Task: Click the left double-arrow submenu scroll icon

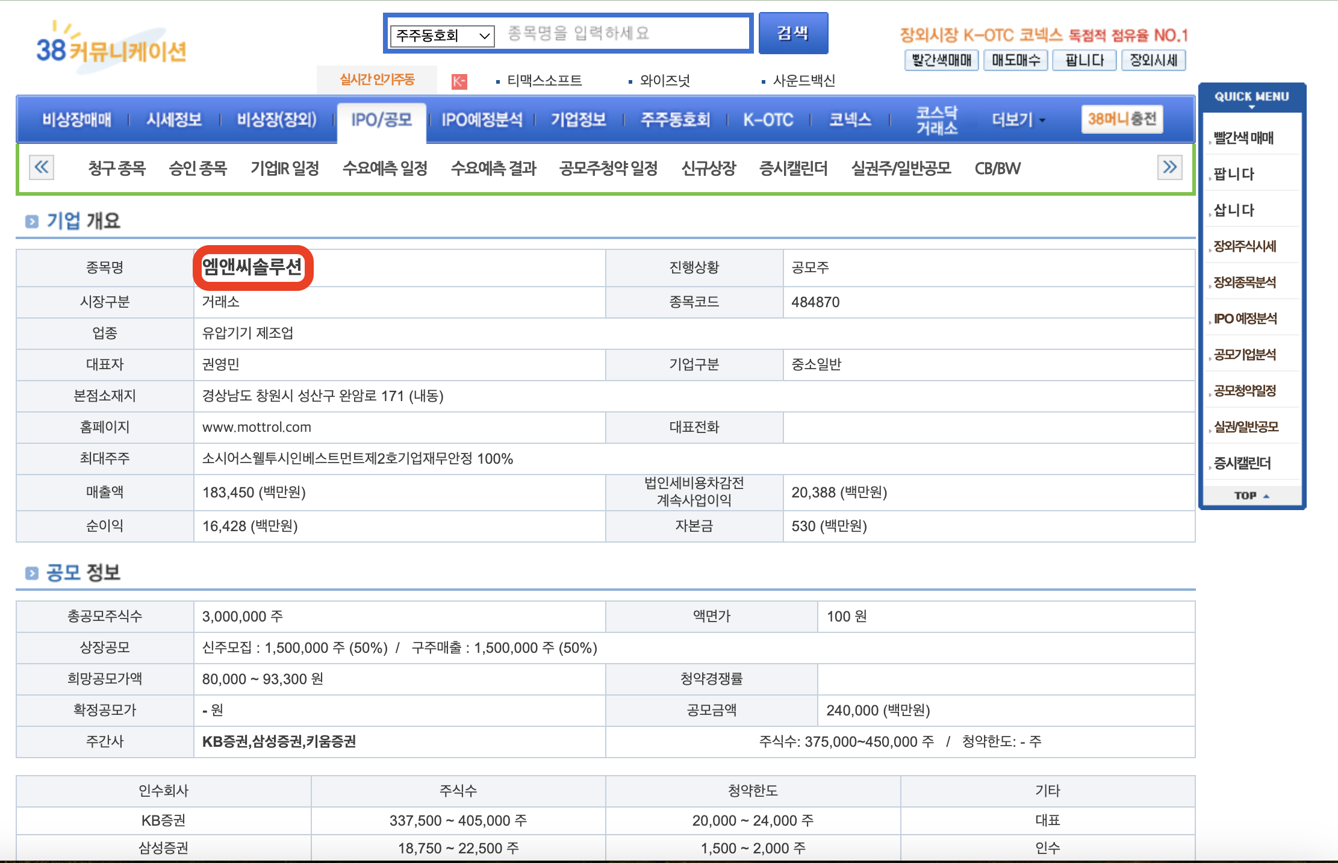Action: tap(42, 167)
